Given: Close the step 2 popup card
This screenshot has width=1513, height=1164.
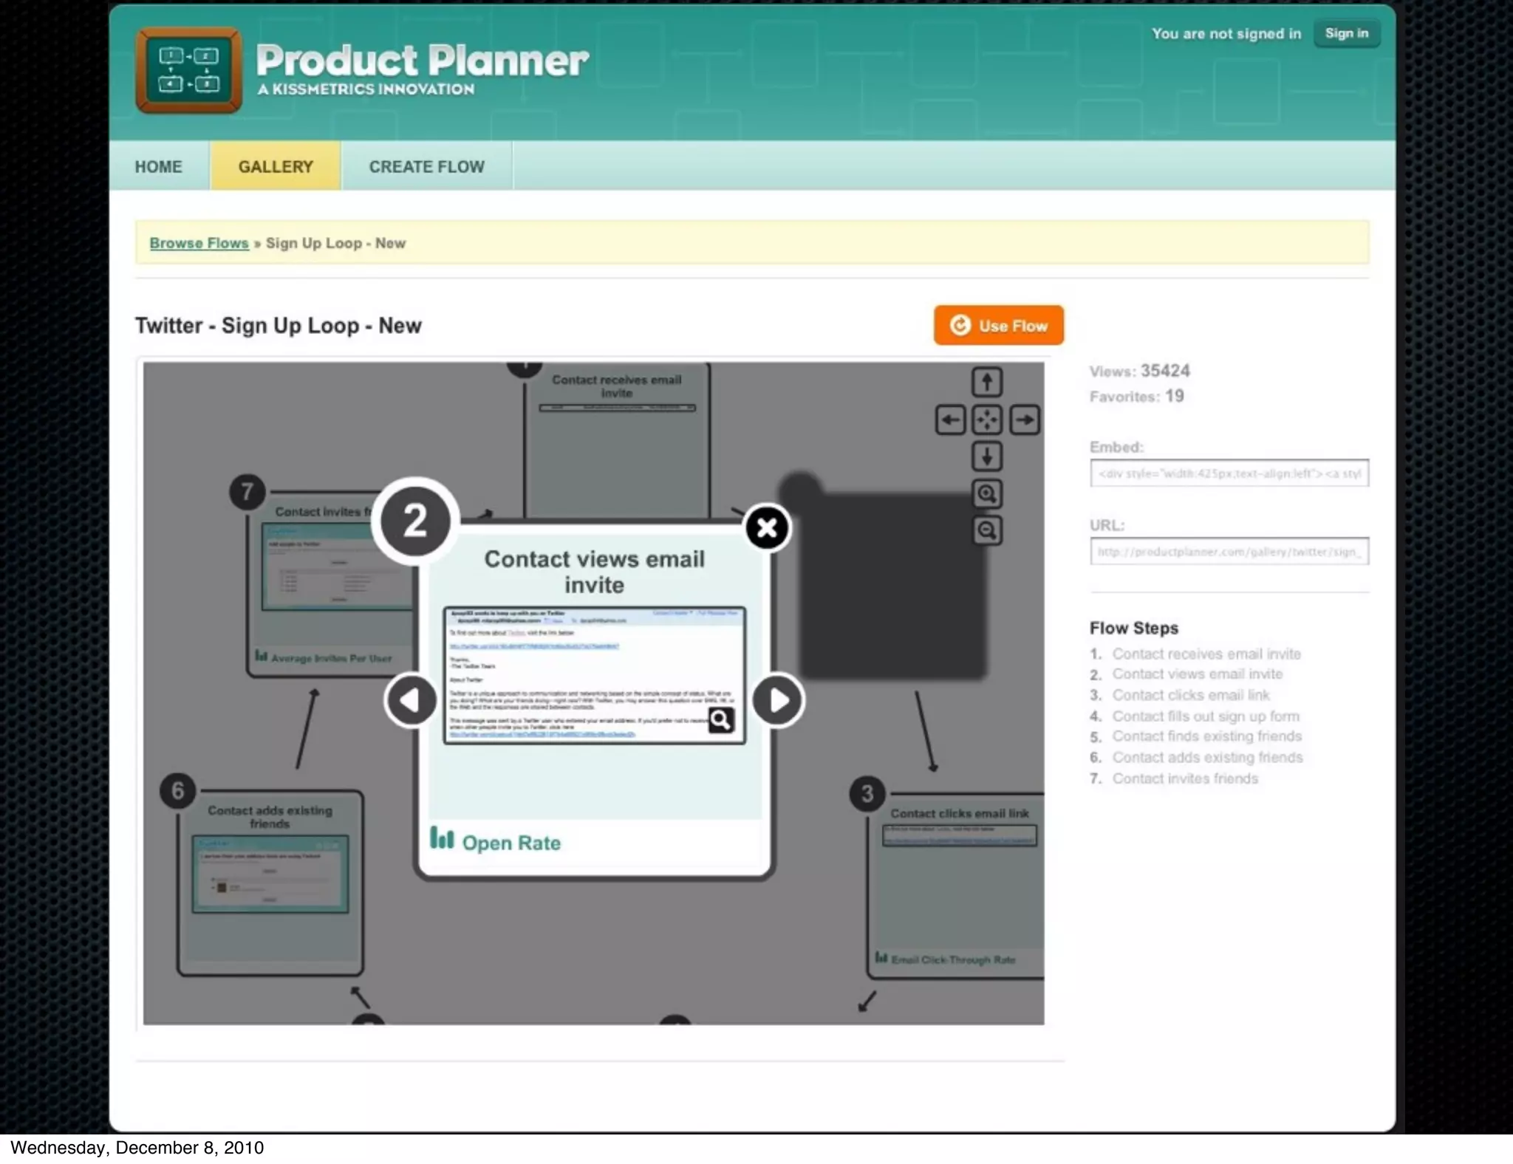Looking at the screenshot, I should 767,527.
